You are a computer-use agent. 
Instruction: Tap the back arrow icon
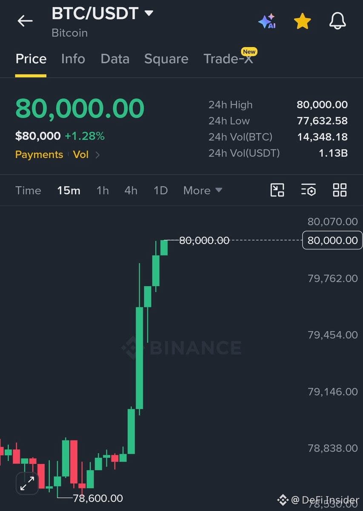pyautogui.click(x=25, y=20)
